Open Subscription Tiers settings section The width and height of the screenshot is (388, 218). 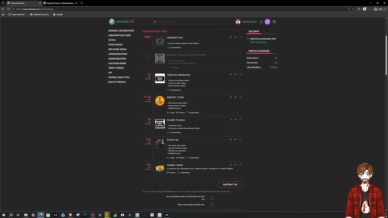pos(119,35)
